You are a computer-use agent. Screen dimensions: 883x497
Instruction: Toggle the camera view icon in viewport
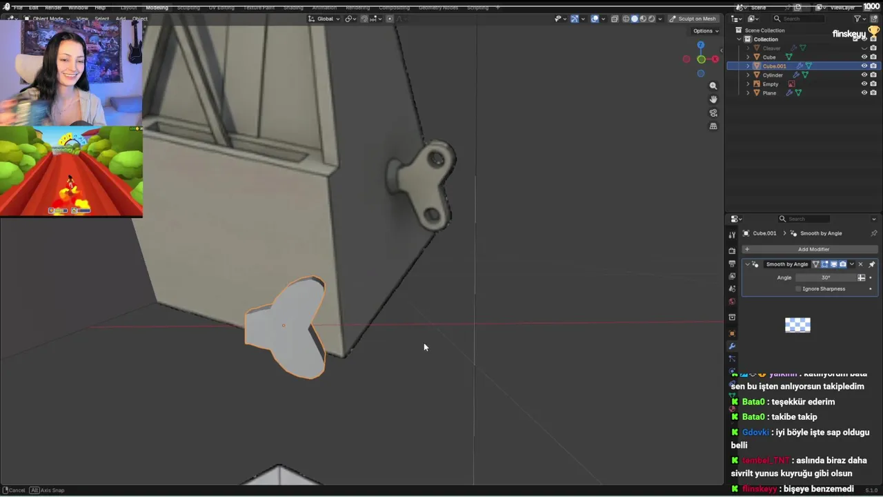point(713,113)
